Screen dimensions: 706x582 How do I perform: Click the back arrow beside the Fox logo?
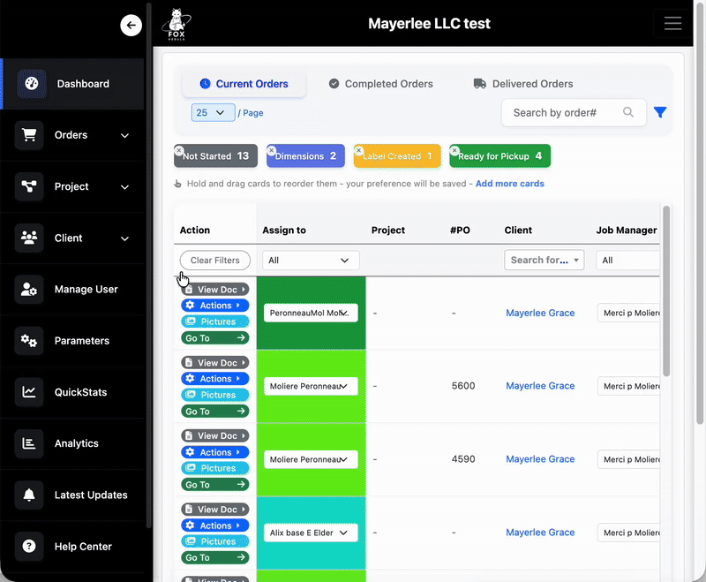tap(131, 25)
